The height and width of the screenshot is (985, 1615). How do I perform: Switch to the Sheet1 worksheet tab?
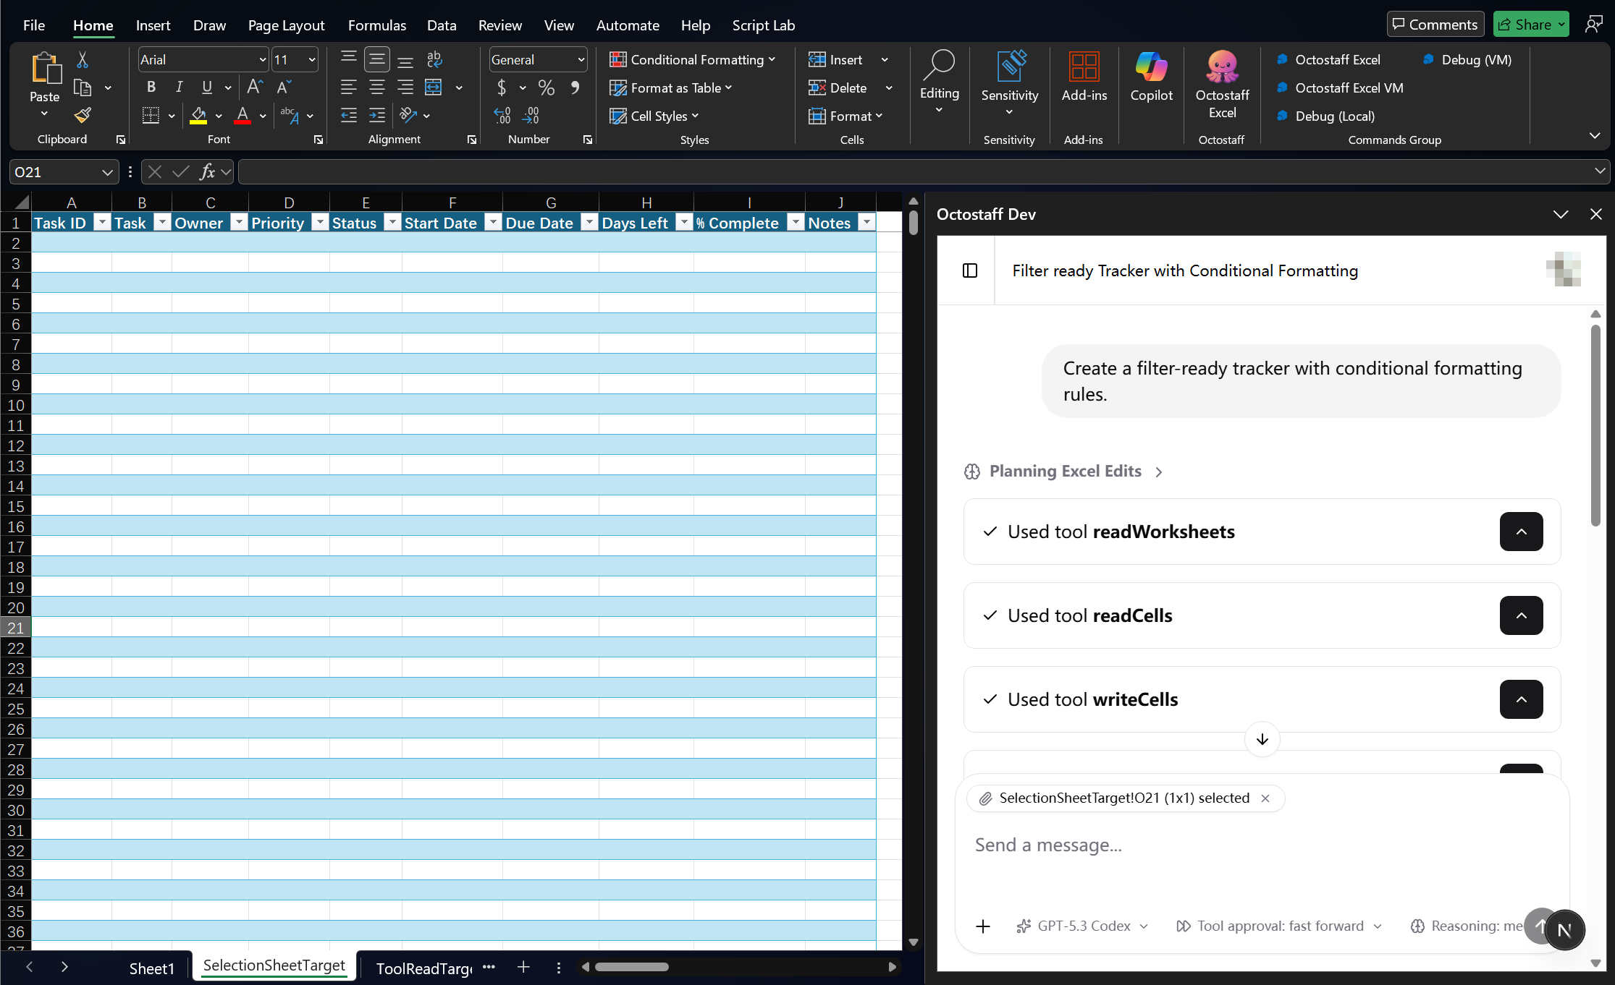coord(151,968)
